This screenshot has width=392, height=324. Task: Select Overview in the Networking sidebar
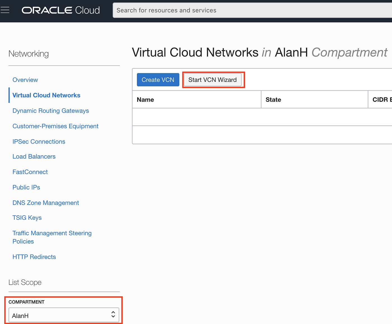(x=25, y=80)
